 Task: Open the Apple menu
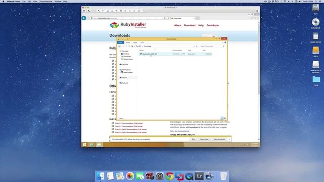point(4,1)
